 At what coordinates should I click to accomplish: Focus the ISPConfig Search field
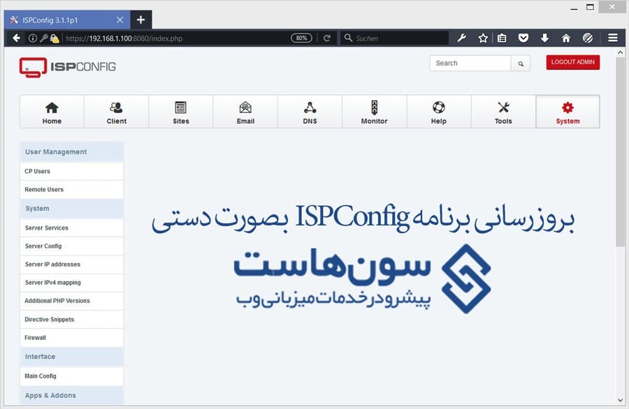click(470, 64)
